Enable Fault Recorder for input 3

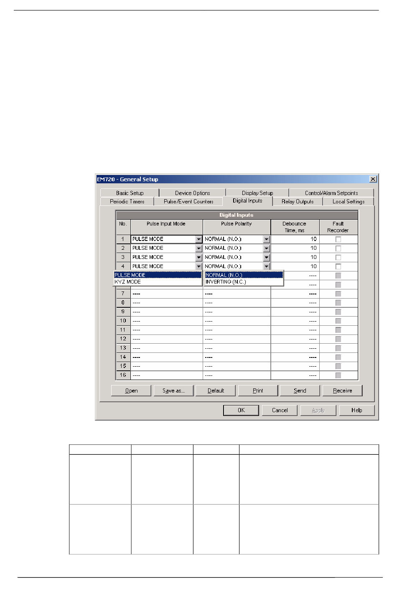tap(338, 258)
